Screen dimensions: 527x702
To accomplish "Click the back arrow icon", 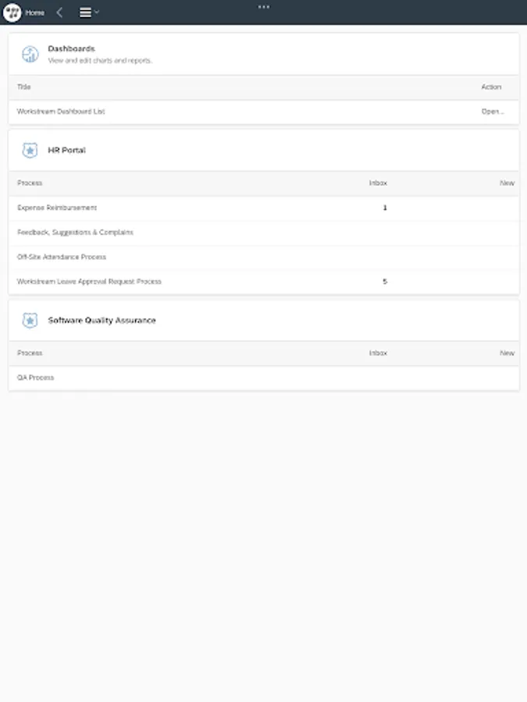I will [x=59, y=12].
